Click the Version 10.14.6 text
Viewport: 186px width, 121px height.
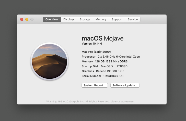[x=92, y=44]
